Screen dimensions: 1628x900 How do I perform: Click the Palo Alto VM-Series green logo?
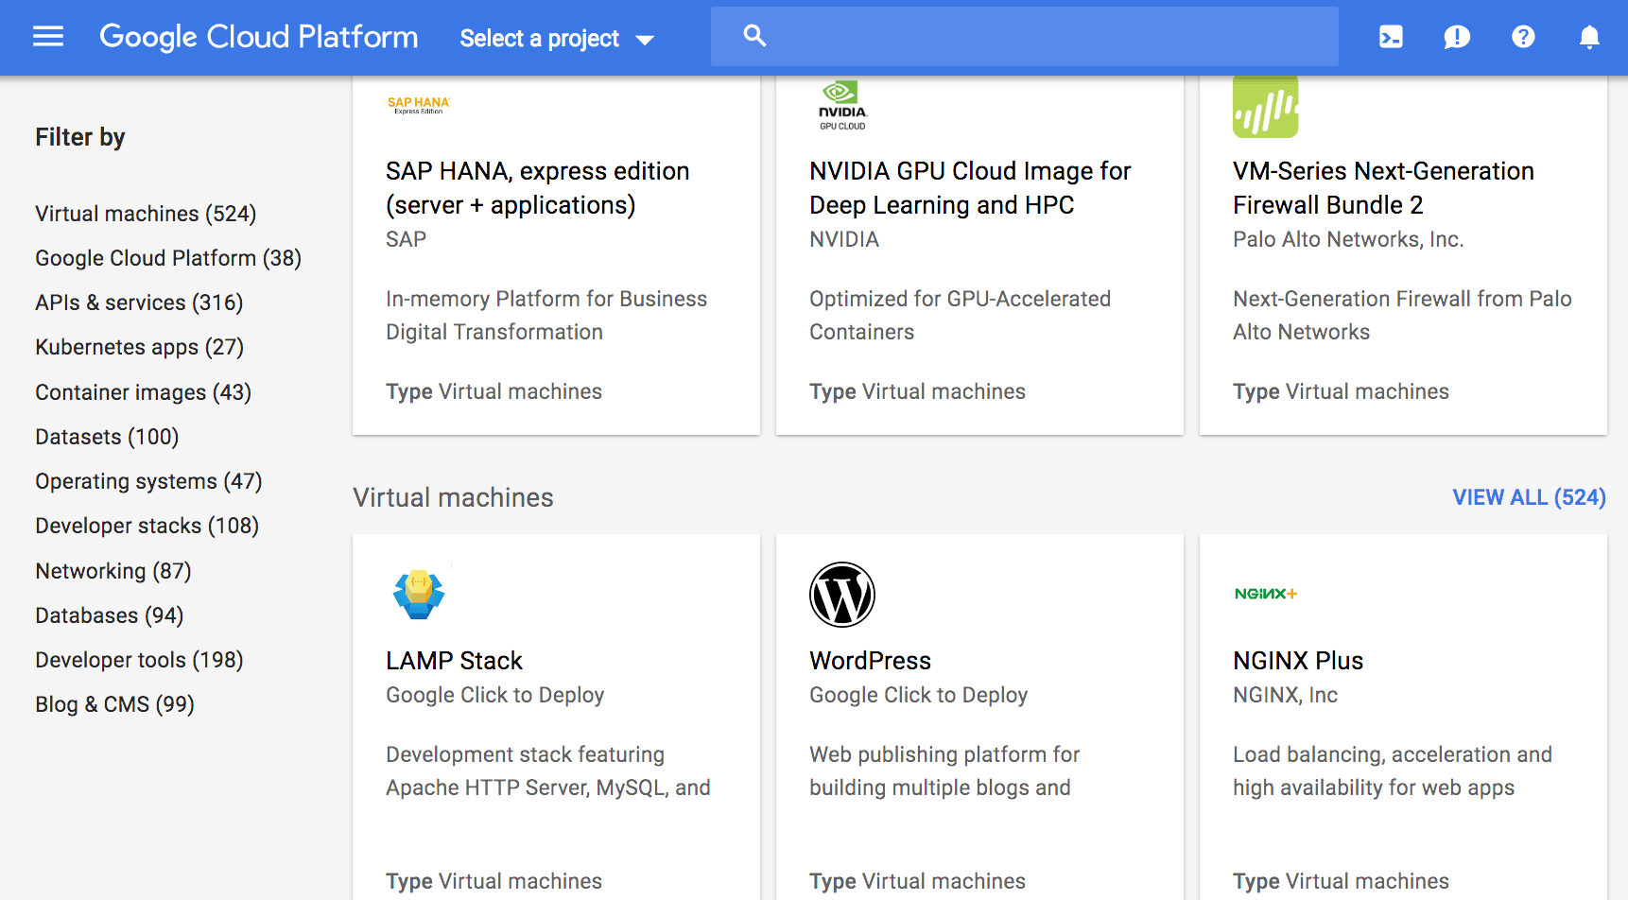click(x=1265, y=107)
